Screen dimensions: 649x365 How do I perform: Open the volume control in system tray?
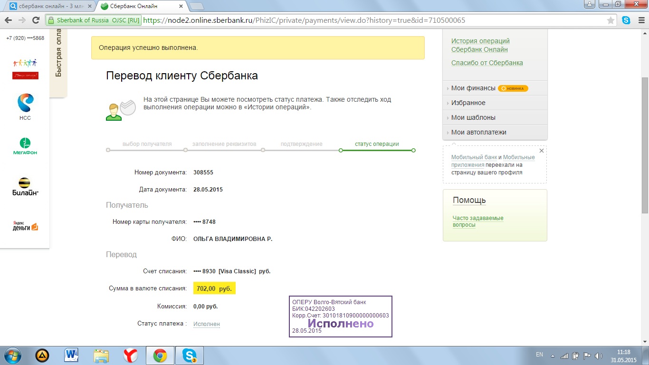[599, 355]
